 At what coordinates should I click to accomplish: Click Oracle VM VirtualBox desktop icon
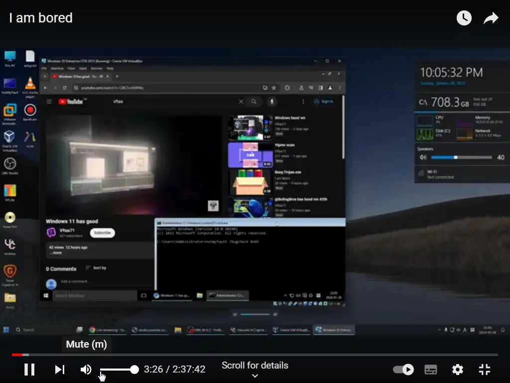coord(10,141)
